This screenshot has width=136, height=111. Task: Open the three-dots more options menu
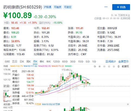(106, 7)
